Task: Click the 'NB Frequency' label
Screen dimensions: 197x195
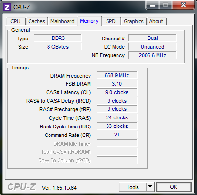Action: (x=108, y=55)
